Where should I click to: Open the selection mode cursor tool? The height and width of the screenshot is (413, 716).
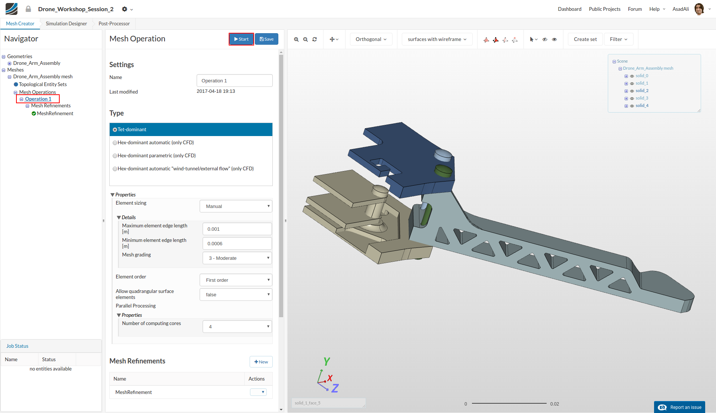pyautogui.click(x=533, y=40)
